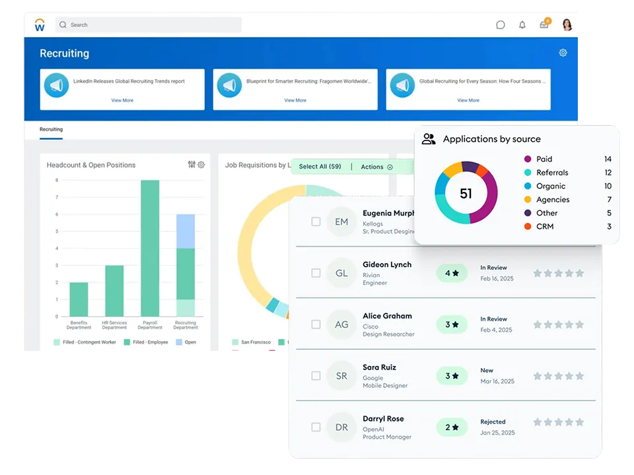
Task: Click View More under Blueprint for Smarter Recruiting
Action: point(295,100)
